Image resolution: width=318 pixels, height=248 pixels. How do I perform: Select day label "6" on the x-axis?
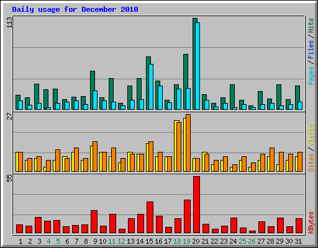(x=67, y=241)
